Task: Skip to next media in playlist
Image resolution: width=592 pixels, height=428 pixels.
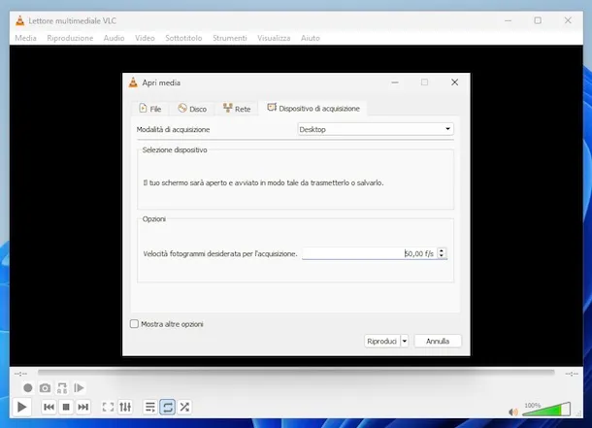Action: [83, 407]
